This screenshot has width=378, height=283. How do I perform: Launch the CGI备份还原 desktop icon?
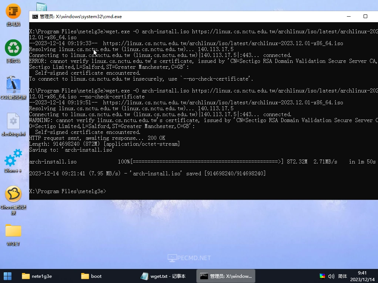click(x=13, y=88)
